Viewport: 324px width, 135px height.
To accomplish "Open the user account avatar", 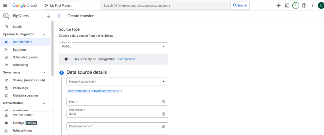I will click(x=321, y=6).
